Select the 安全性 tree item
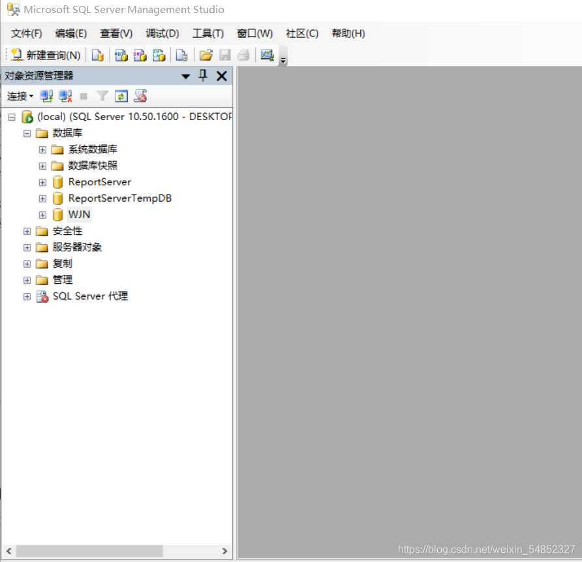The height and width of the screenshot is (562, 582). tap(67, 231)
